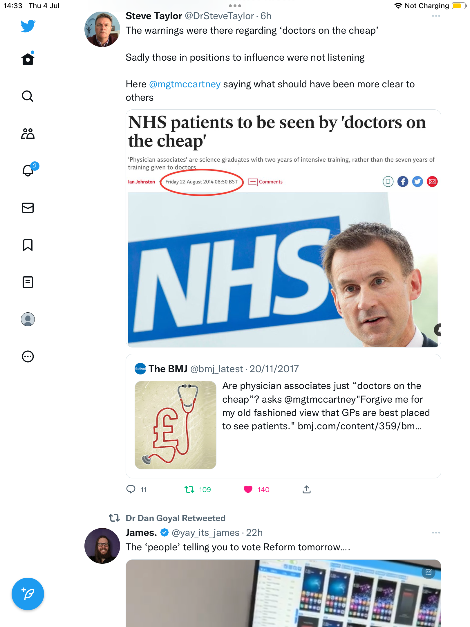Go to the Home timeline
The width and height of the screenshot is (470, 627).
(28, 59)
